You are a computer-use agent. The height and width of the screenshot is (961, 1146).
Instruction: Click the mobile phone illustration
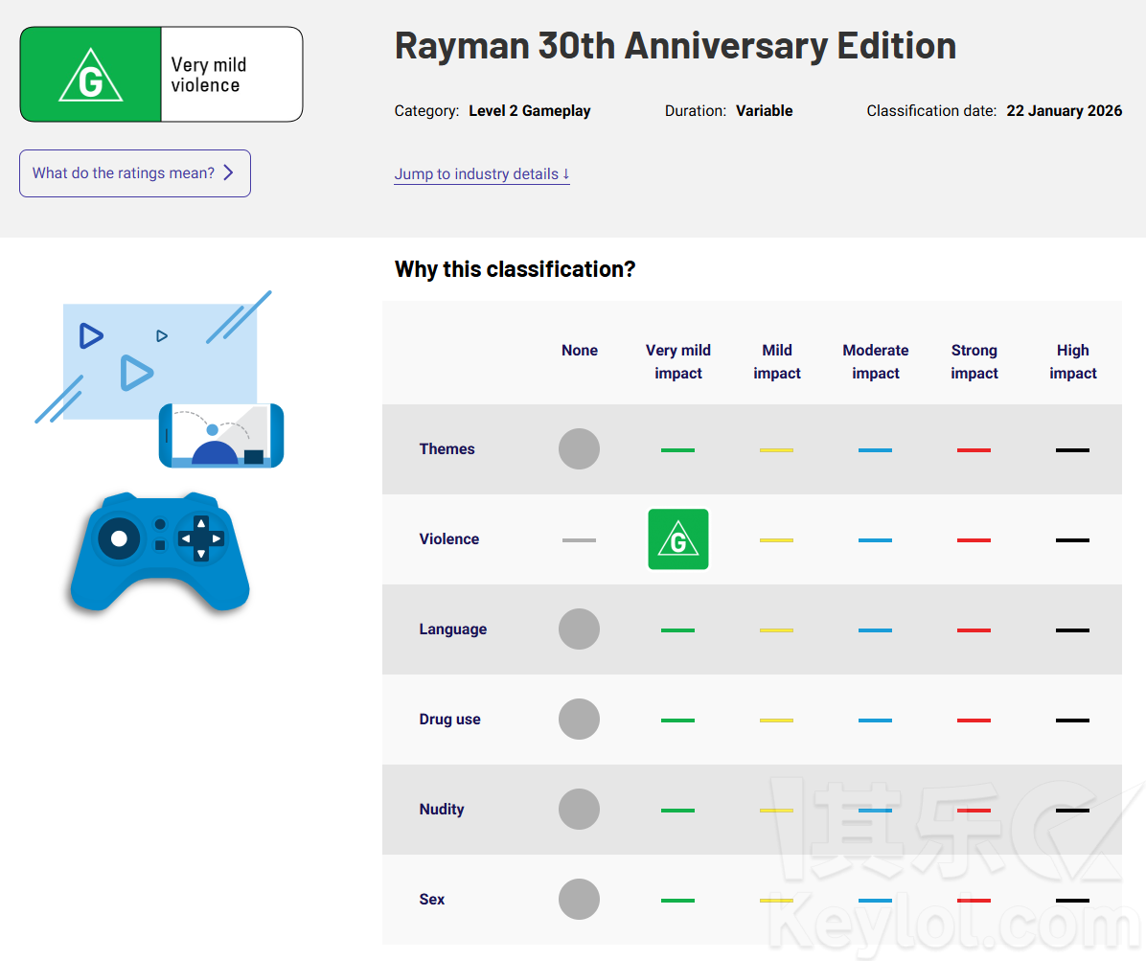221,436
